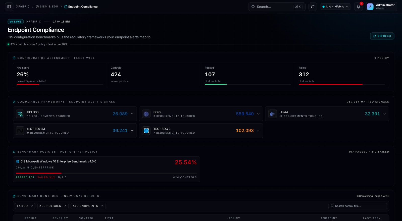Screen dimensions: 402x221
Task: Click the Controls 424 stat card
Action: [x=154, y=75]
